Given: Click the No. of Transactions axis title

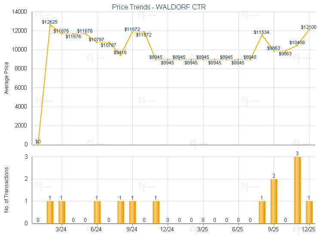Looking at the screenshot, I should point(7,189).
